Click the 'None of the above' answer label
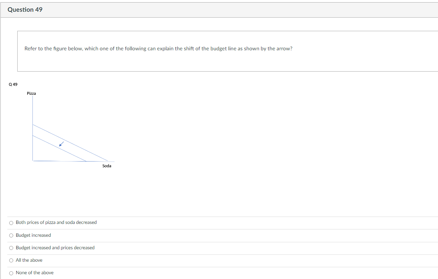438x279 pixels. tap(35, 273)
